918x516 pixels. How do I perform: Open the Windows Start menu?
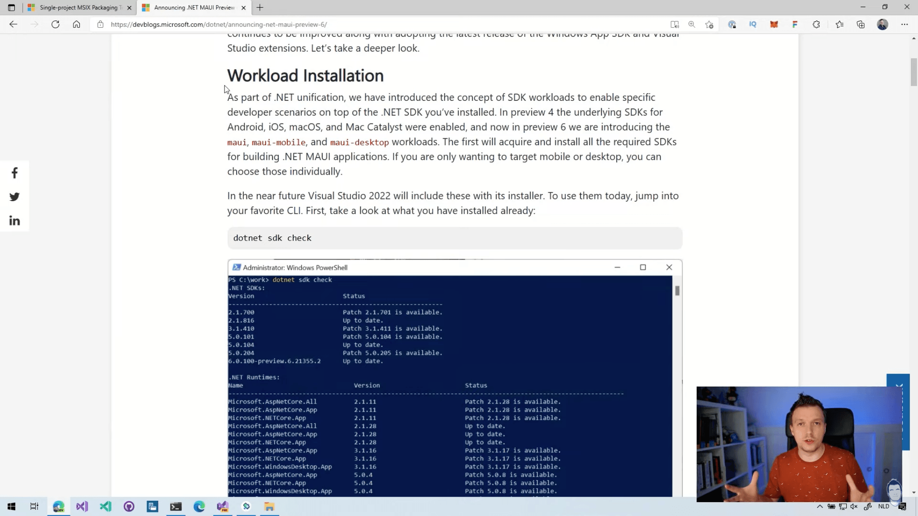coord(11,507)
